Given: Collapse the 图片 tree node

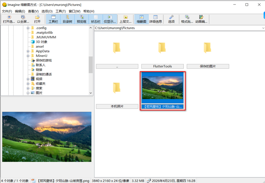Looking at the screenshot, I should pyautogui.click(x=28, y=93).
